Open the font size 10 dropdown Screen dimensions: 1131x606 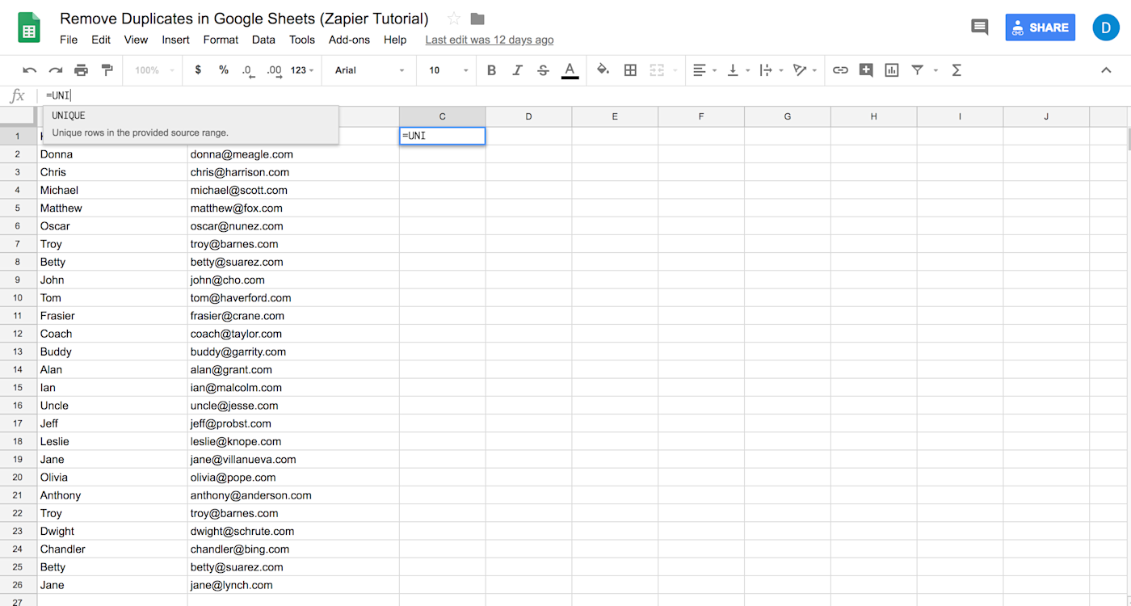pyautogui.click(x=448, y=70)
